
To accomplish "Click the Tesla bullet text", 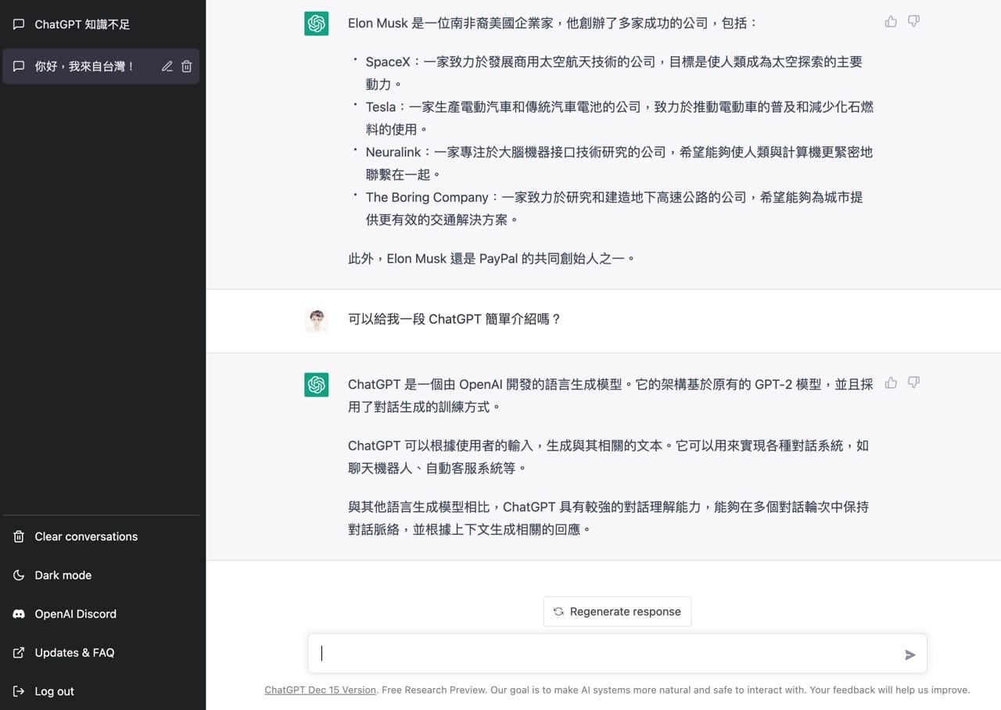I will click(x=619, y=118).
